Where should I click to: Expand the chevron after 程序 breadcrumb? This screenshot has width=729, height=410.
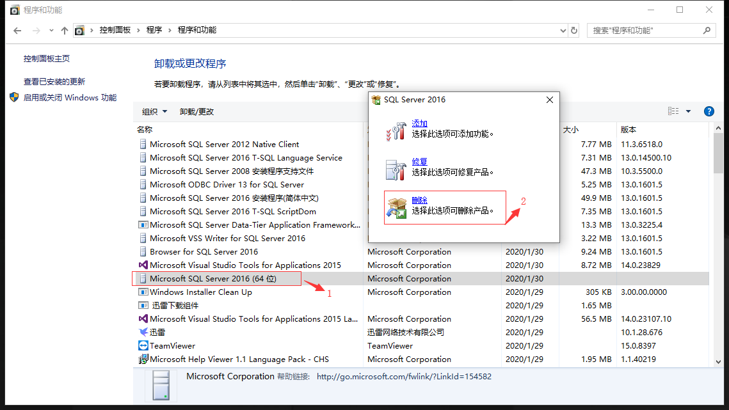pyautogui.click(x=170, y=30)
